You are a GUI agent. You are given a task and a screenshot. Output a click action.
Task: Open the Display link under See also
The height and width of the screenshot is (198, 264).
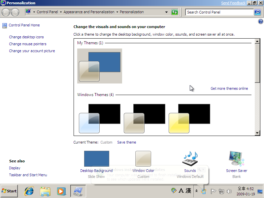(15, 168)
